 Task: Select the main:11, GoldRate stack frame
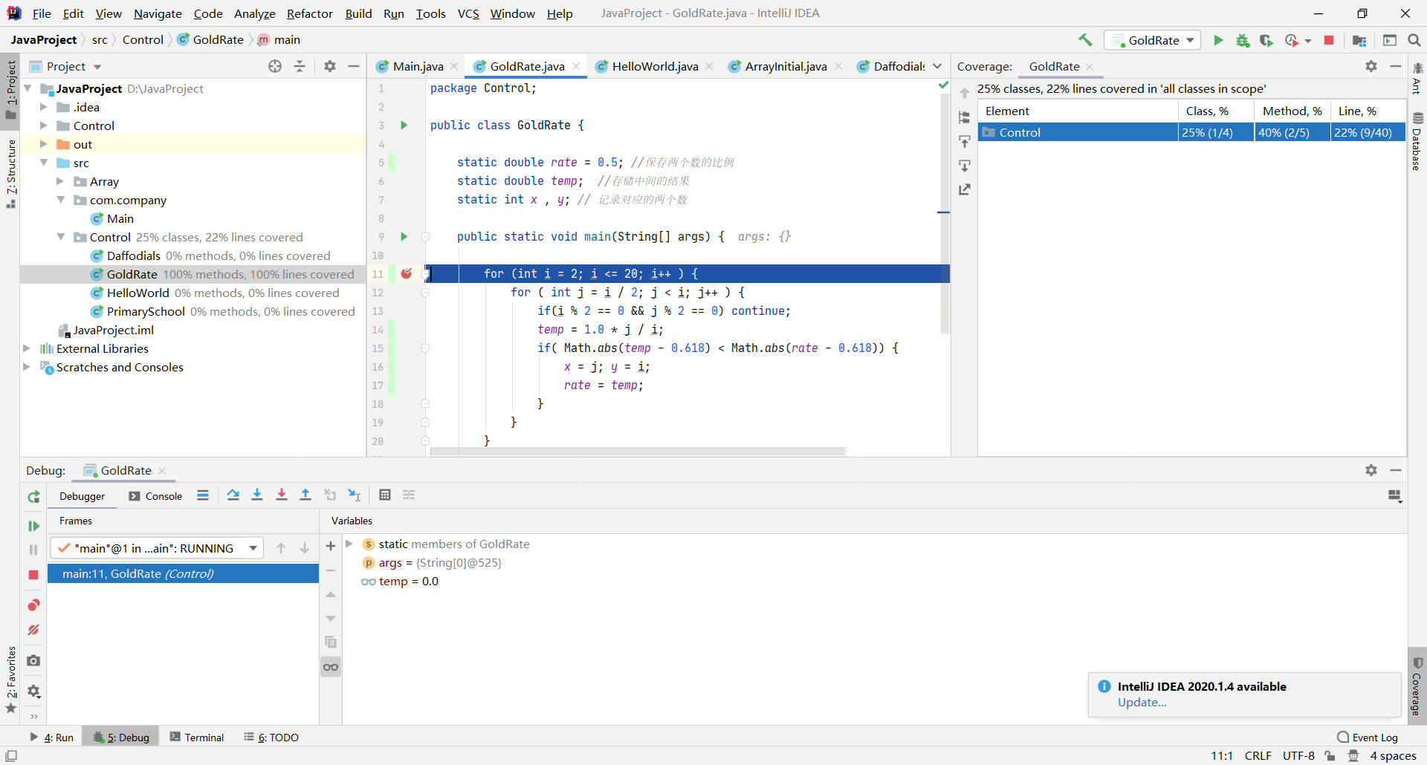(x=184, y=573)
